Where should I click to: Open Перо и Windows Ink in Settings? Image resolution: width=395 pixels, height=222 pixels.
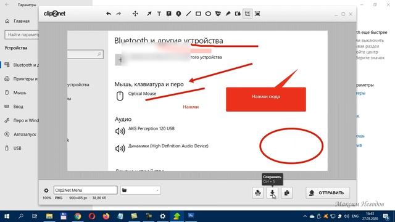[21, 120]
